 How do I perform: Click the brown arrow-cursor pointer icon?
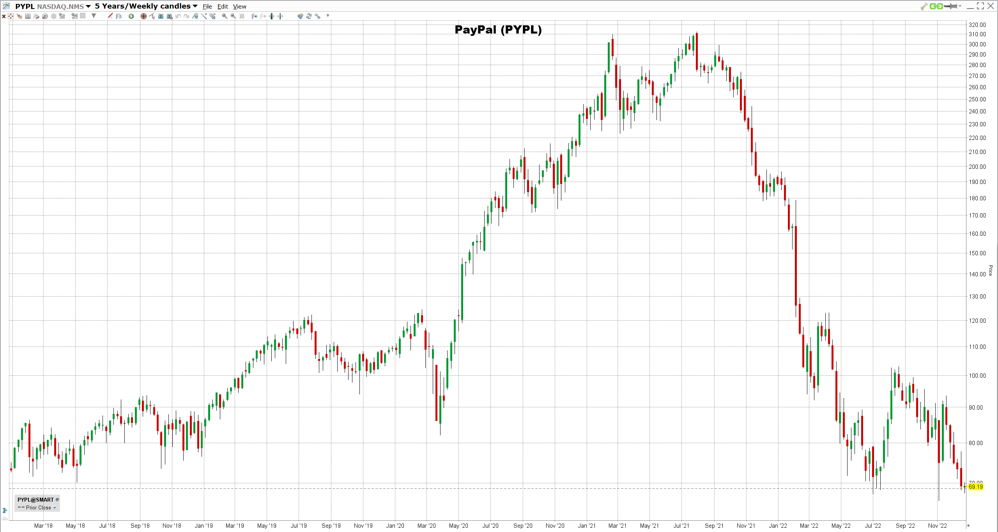tap(19, 16)
